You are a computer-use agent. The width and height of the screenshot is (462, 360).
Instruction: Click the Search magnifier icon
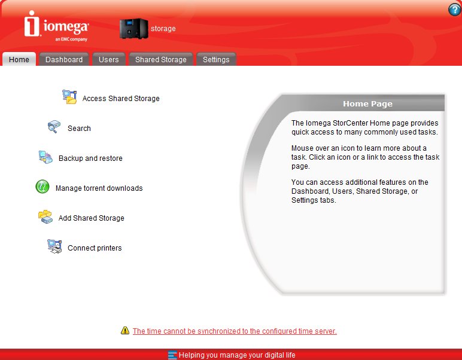54,127
